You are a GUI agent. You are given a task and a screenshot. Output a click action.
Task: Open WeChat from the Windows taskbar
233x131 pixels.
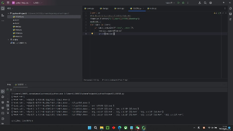[138, 127]
